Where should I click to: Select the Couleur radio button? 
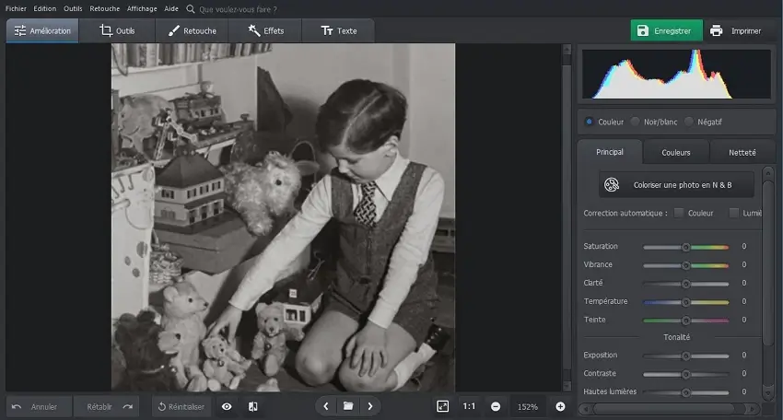pos(590,122)
